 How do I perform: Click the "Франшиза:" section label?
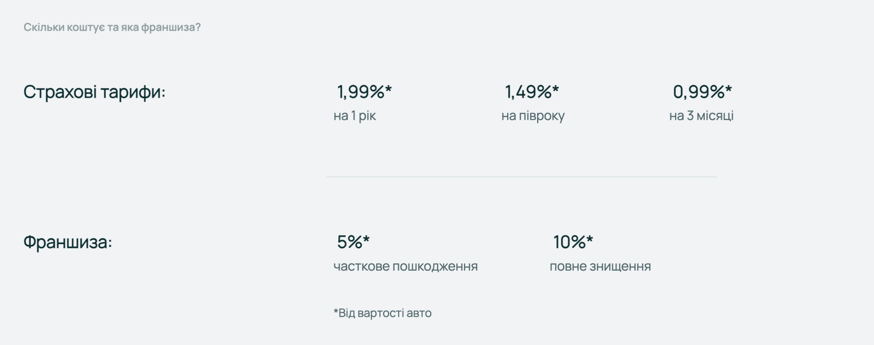pos(68,242)
